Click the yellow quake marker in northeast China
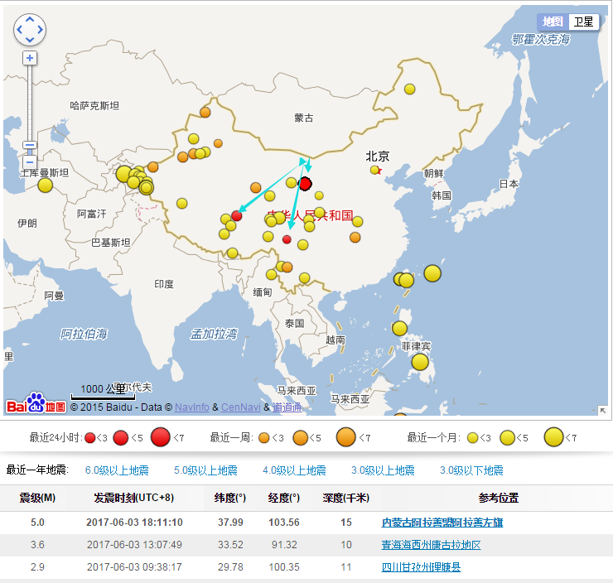Image resolution: width=613 pixels, height=583 pixels. (410, 89)
